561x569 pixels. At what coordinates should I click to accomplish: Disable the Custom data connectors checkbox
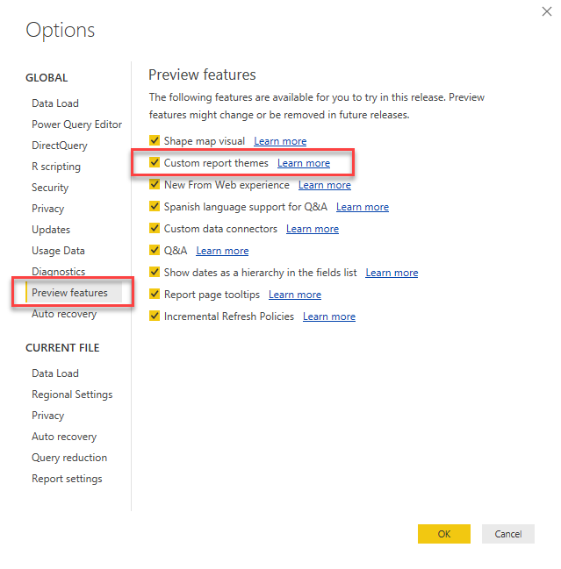coord(155,229)
